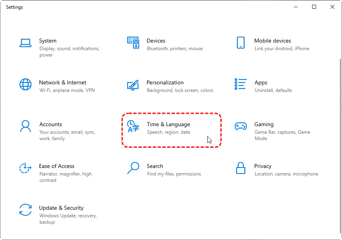This screenshot has height=240, width=342.
Task: Select the Ease of Access icon
Action: point(26,168)
